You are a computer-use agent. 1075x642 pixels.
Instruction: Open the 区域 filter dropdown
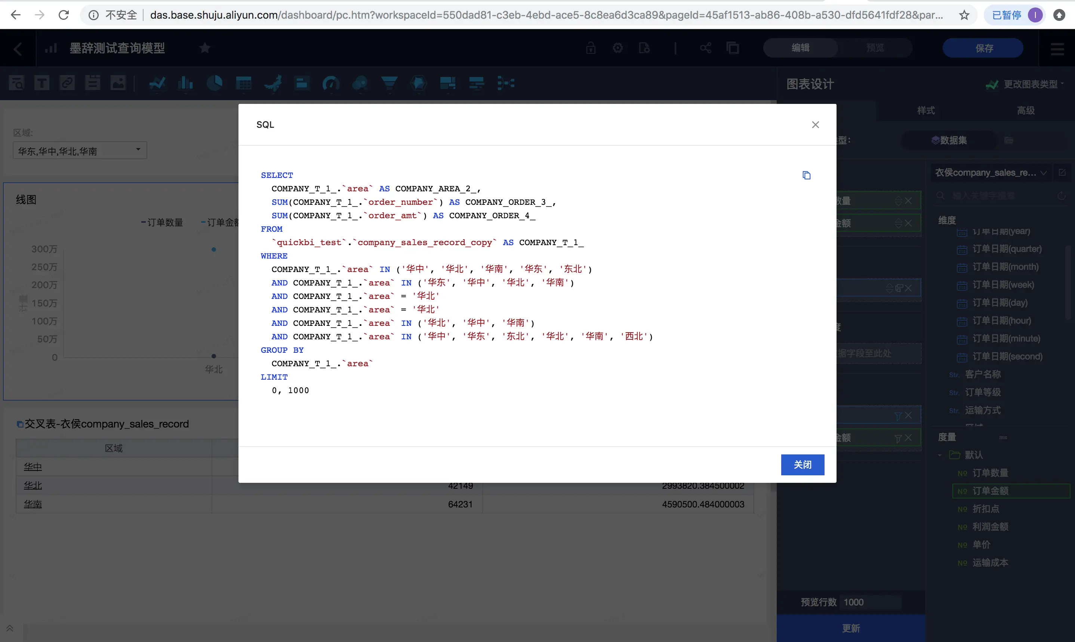pyautogui.click(x=80, y=151)
